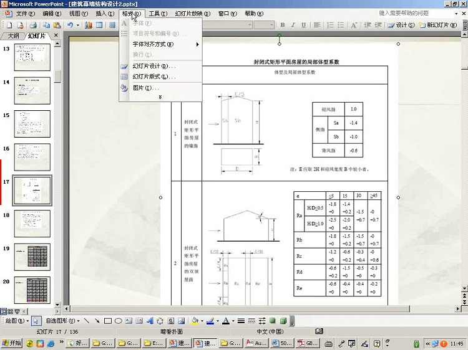Open the 窗口(W) Window menu

227,14
